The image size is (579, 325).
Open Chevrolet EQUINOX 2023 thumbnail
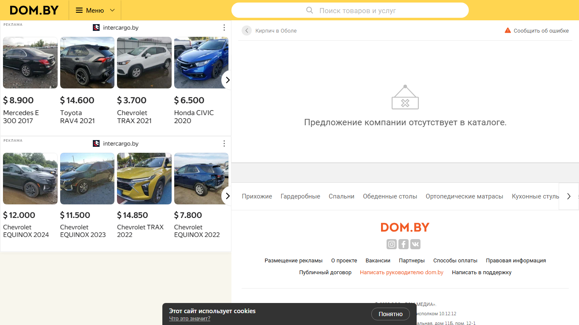tap(87, 179)
